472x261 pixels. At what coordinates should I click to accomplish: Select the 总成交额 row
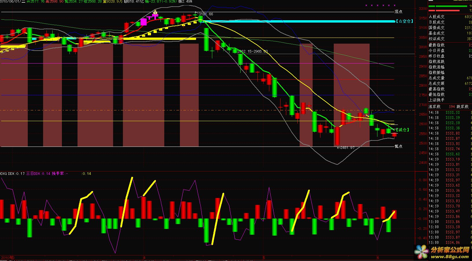click(450, 84)
